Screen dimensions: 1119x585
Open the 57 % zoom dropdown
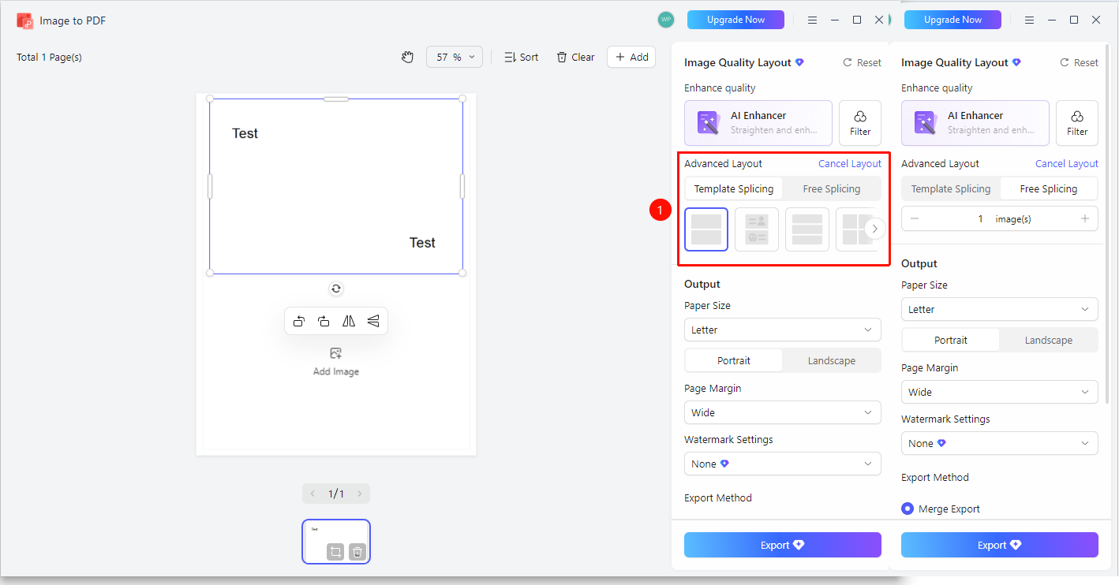point(455,57)
